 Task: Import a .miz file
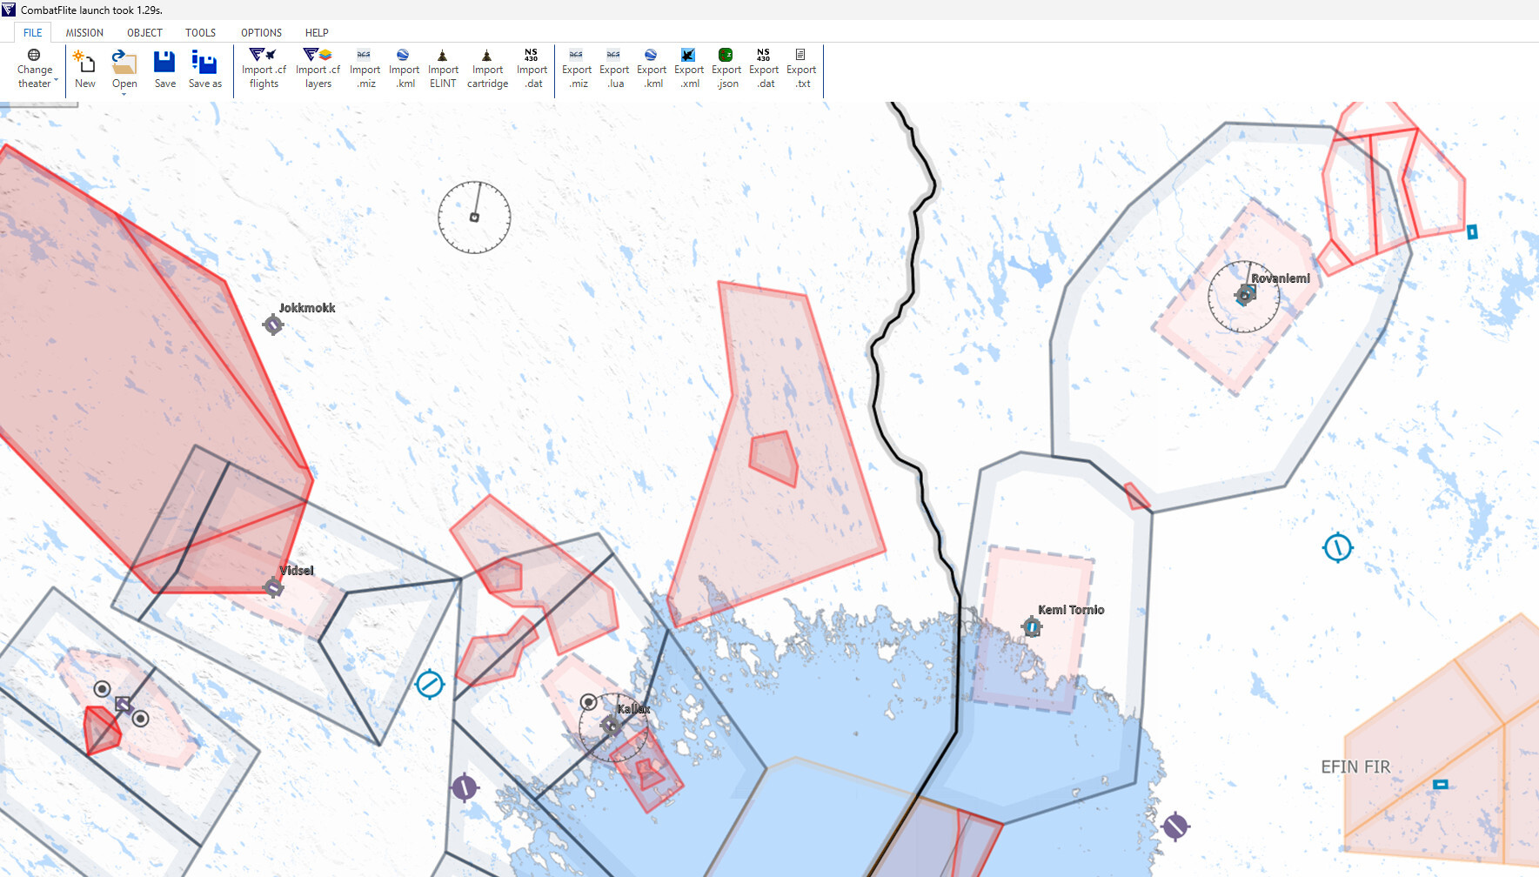pos(365,69)
